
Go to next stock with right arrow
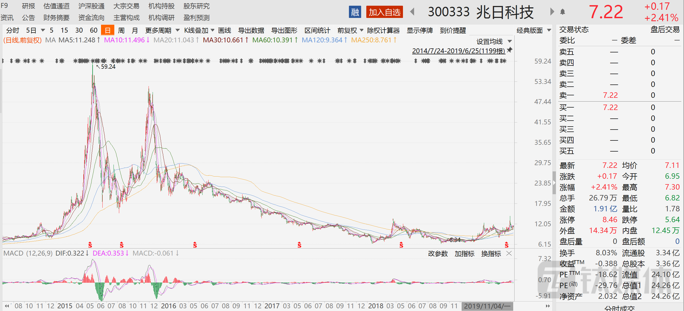(552, 12)
